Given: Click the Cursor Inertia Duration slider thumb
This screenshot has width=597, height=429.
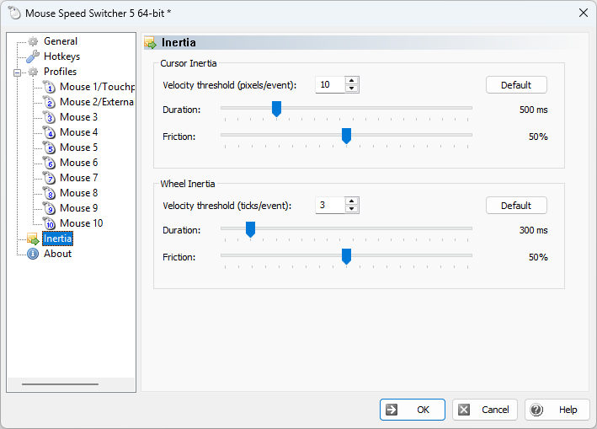Looking at the screenshot, I should click(276, 109).
